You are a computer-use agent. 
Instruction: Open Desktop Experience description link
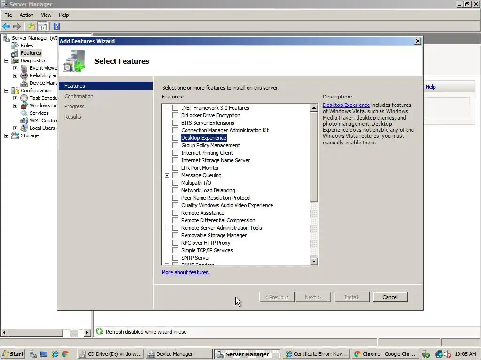(346, 105)
